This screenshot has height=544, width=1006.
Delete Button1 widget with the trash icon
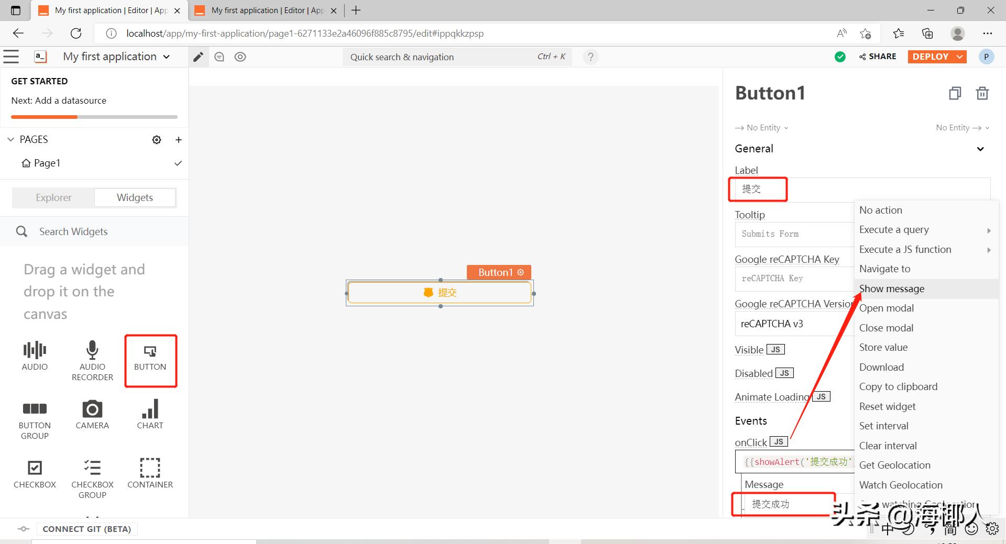[x=982, y=93]
